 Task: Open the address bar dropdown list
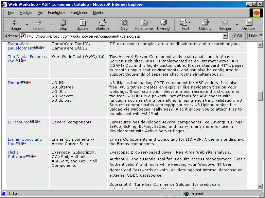[x=225, y=36]
